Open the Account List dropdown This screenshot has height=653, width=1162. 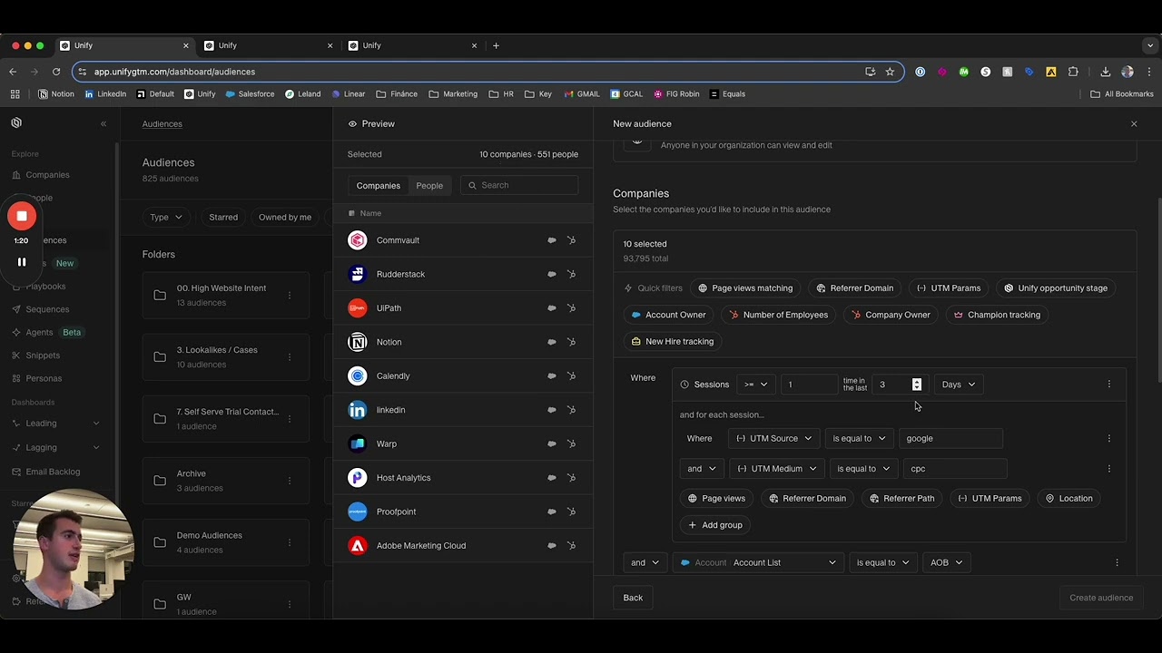tap(759, 562)
